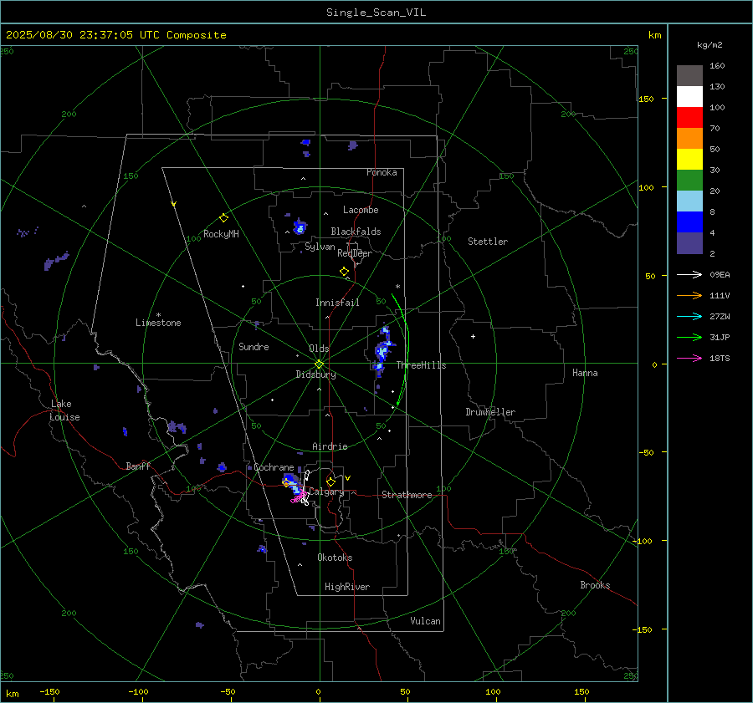Click the Drumheller city label
Screen dimensions: 753x703
pos(490,412)
